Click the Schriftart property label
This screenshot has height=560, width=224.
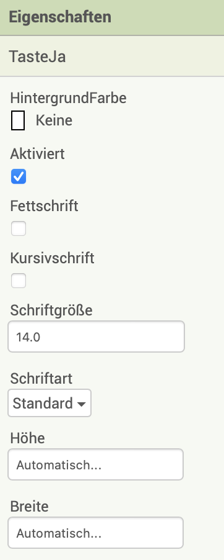[41, 379]
